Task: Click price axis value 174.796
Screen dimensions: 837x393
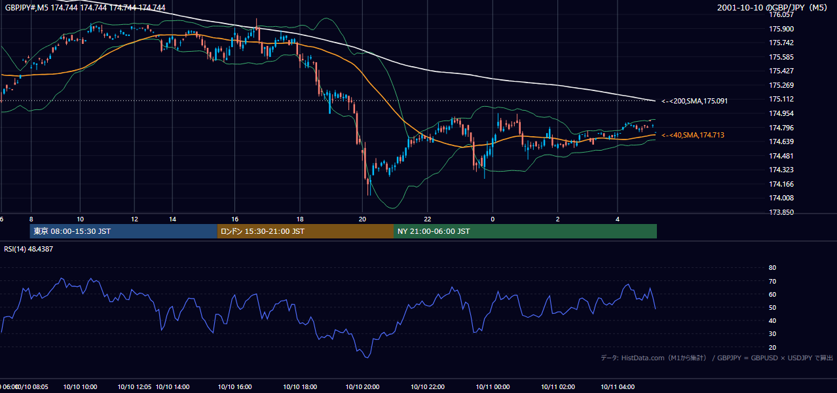Action: coord(781,128)
